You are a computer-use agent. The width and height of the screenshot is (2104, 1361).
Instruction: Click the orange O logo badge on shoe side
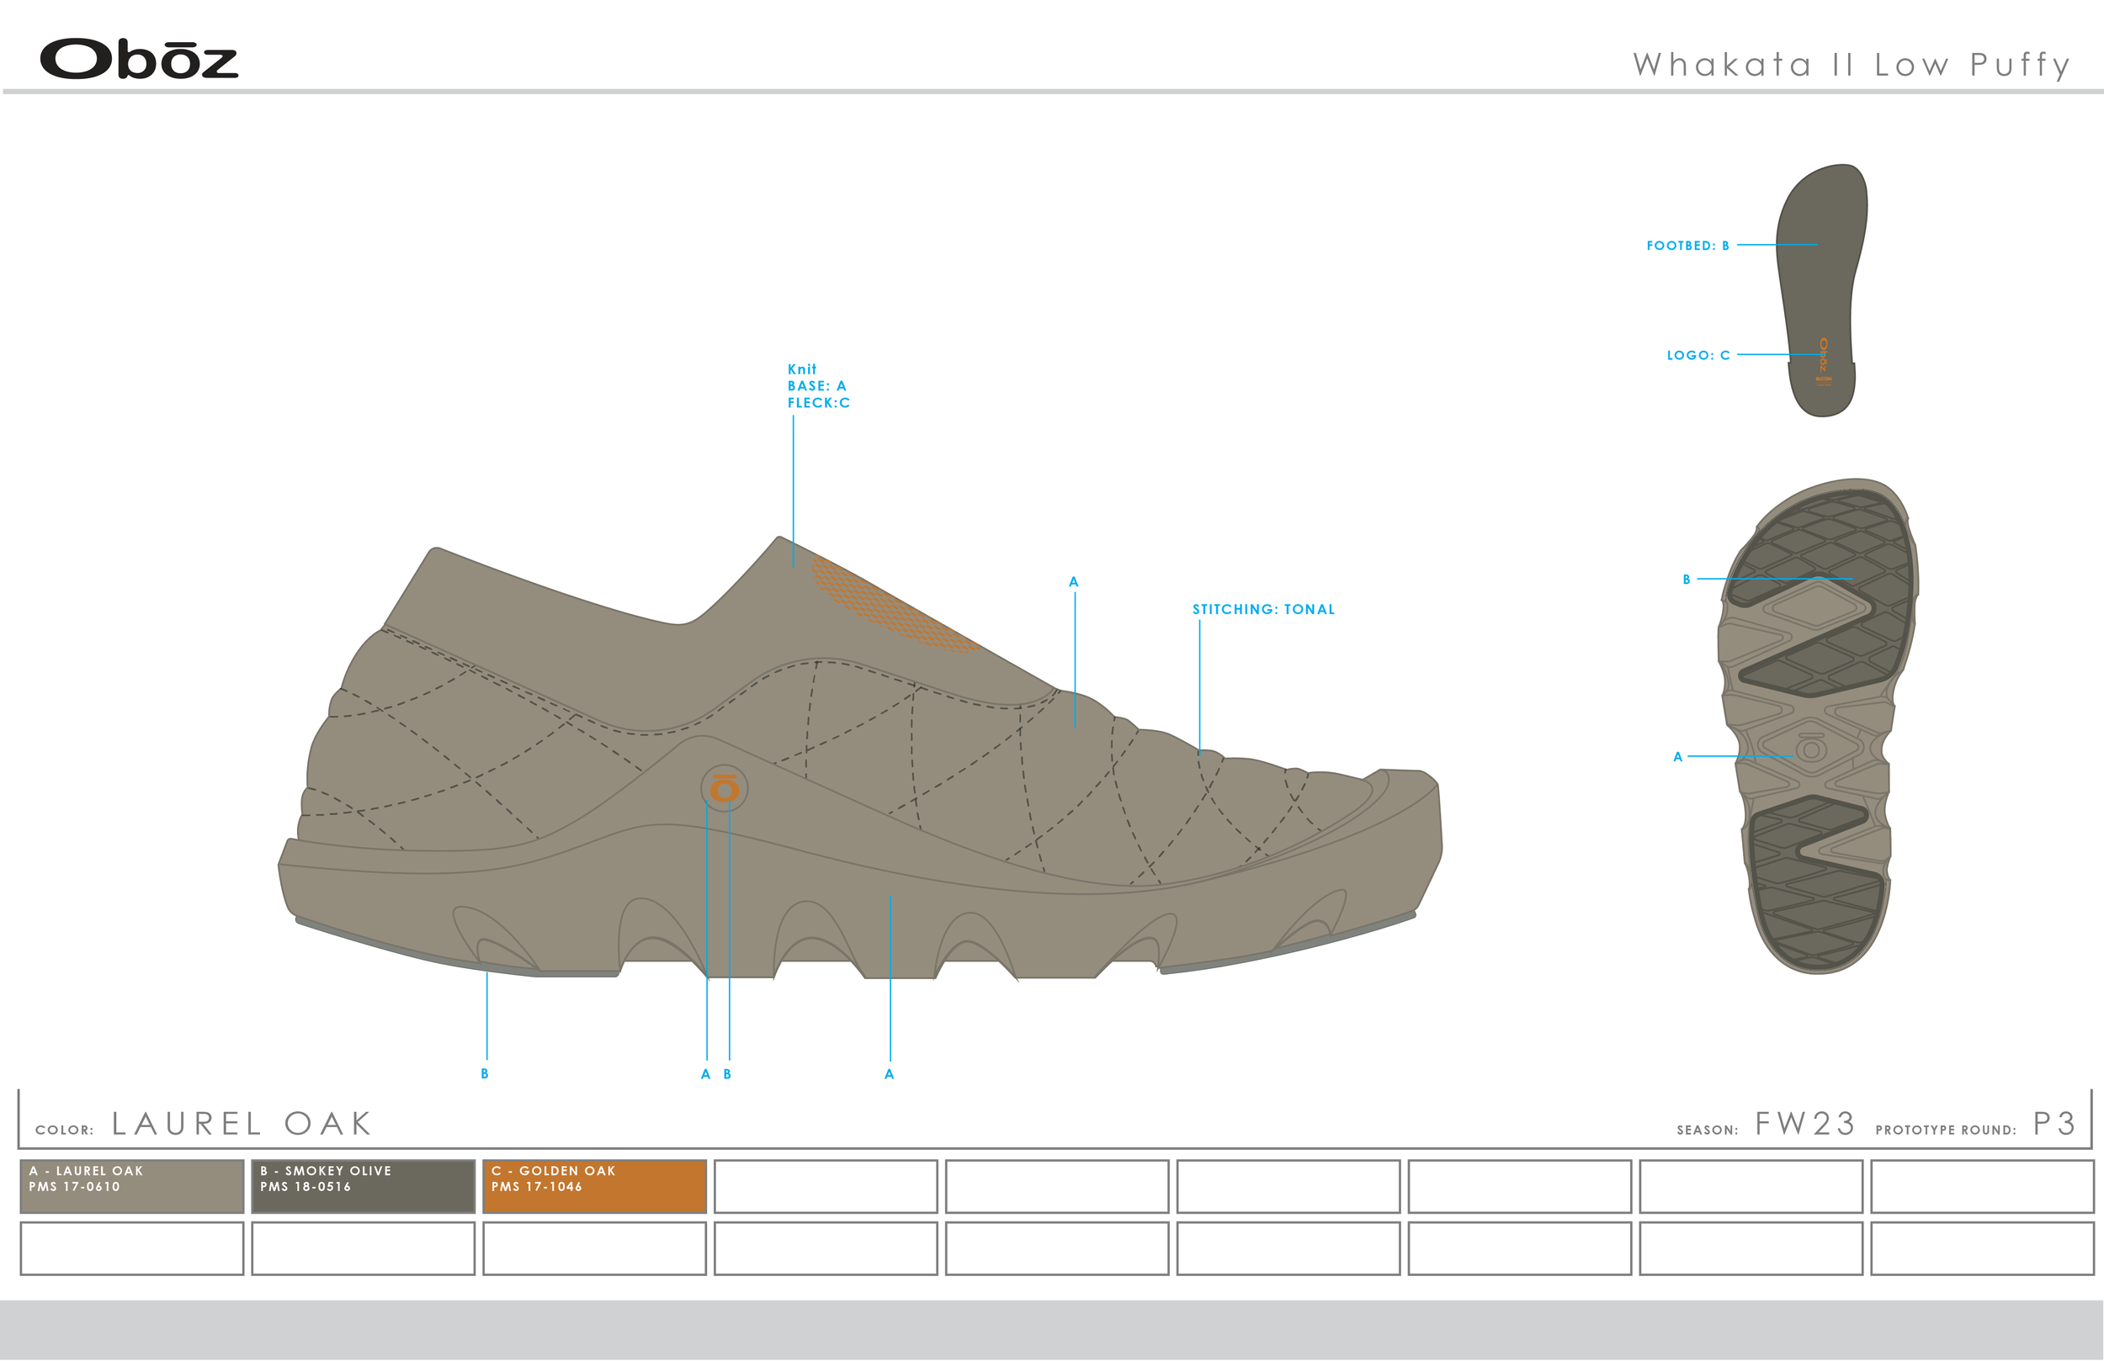[x=724, y=787]
